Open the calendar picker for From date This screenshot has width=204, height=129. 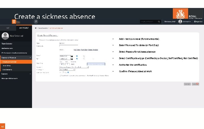[72, 56]
